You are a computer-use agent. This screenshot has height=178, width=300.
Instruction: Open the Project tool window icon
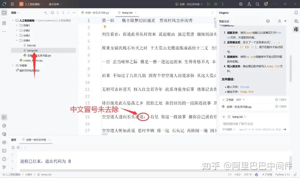point(4,13)
